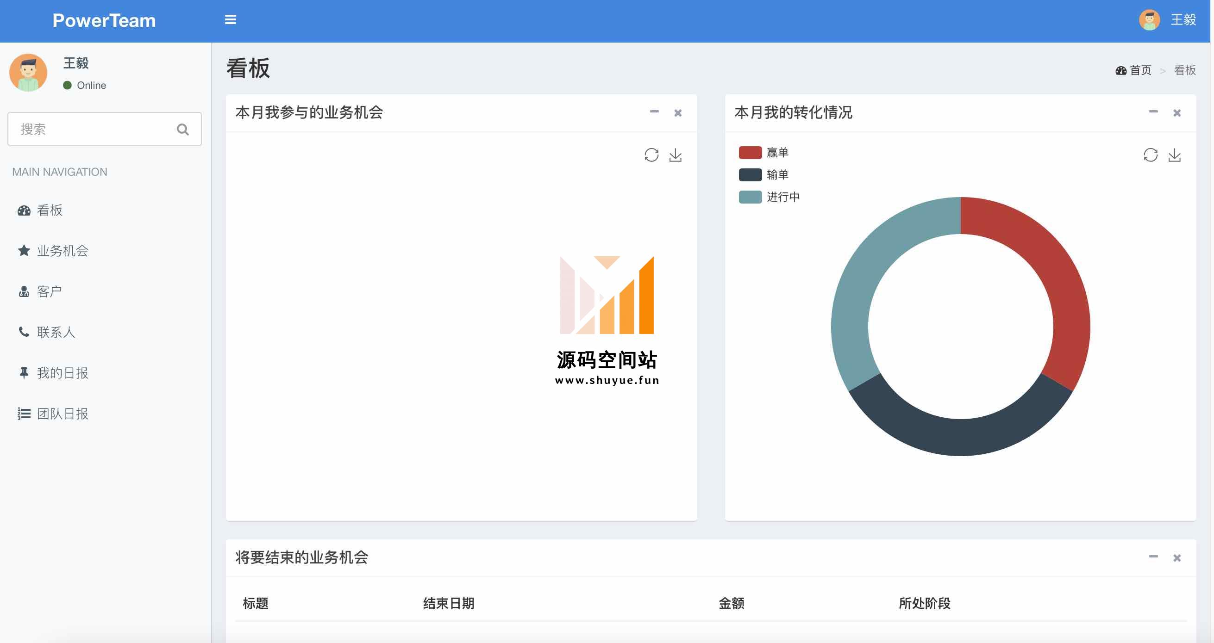Refresh the 本月我的转化情况 chart

1151,155
